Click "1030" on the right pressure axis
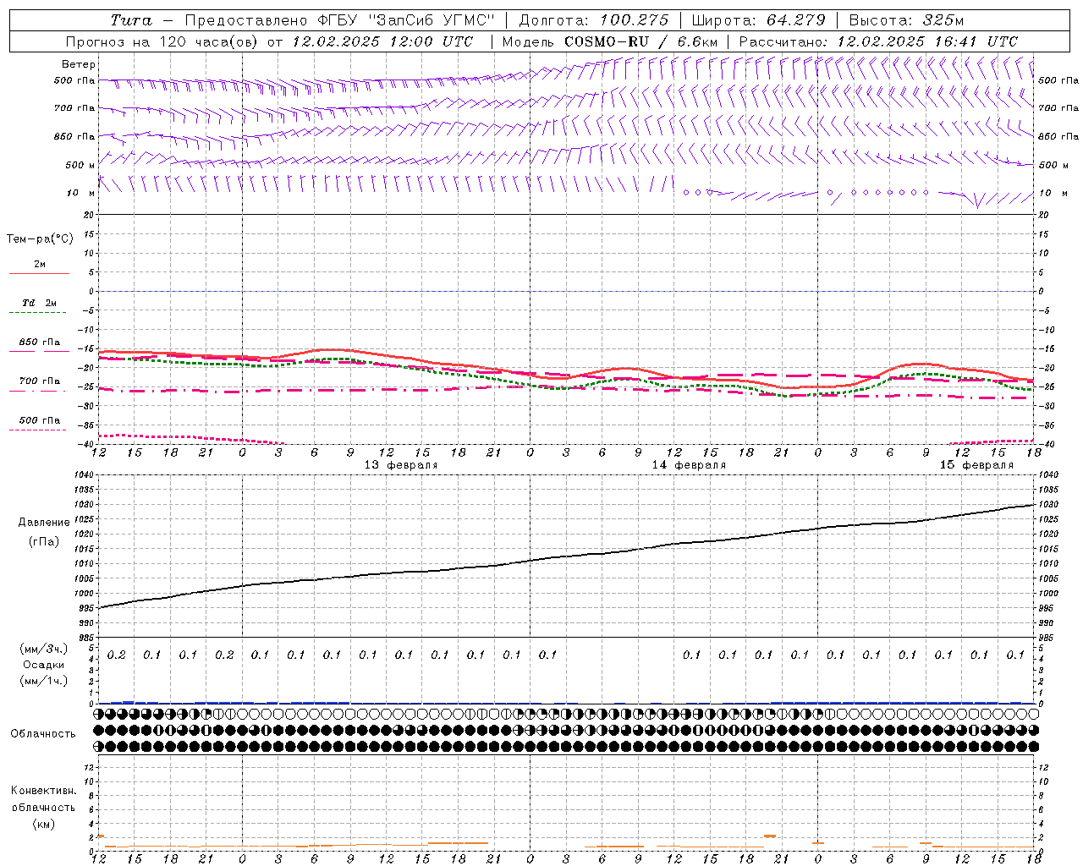The width and height of the screenshot is (1083, 866). (1049, 505)
